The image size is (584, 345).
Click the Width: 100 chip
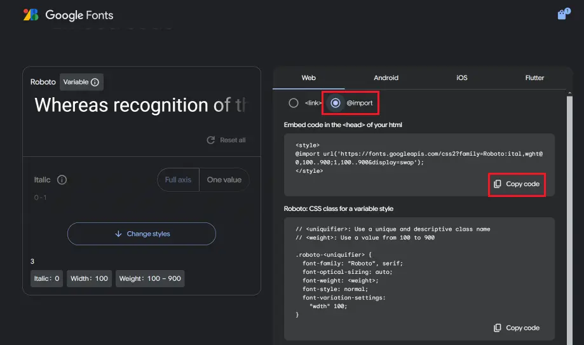[x=89, y=278]
